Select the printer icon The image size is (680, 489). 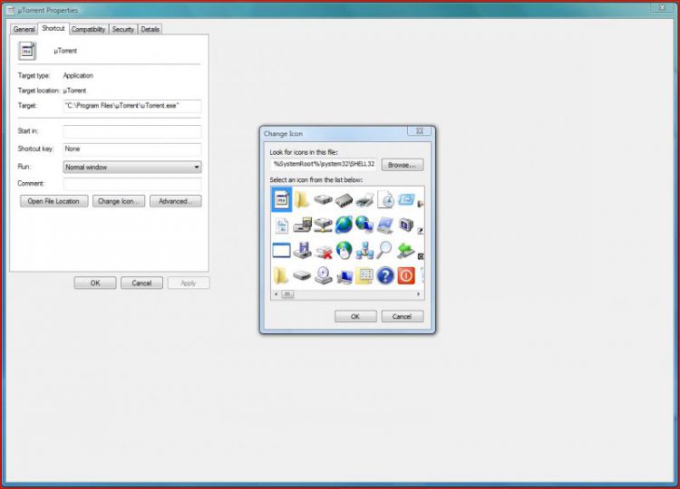click(364, 200)
